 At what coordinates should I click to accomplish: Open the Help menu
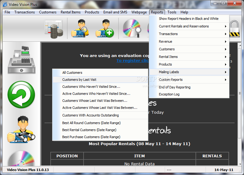coord(185,12)
